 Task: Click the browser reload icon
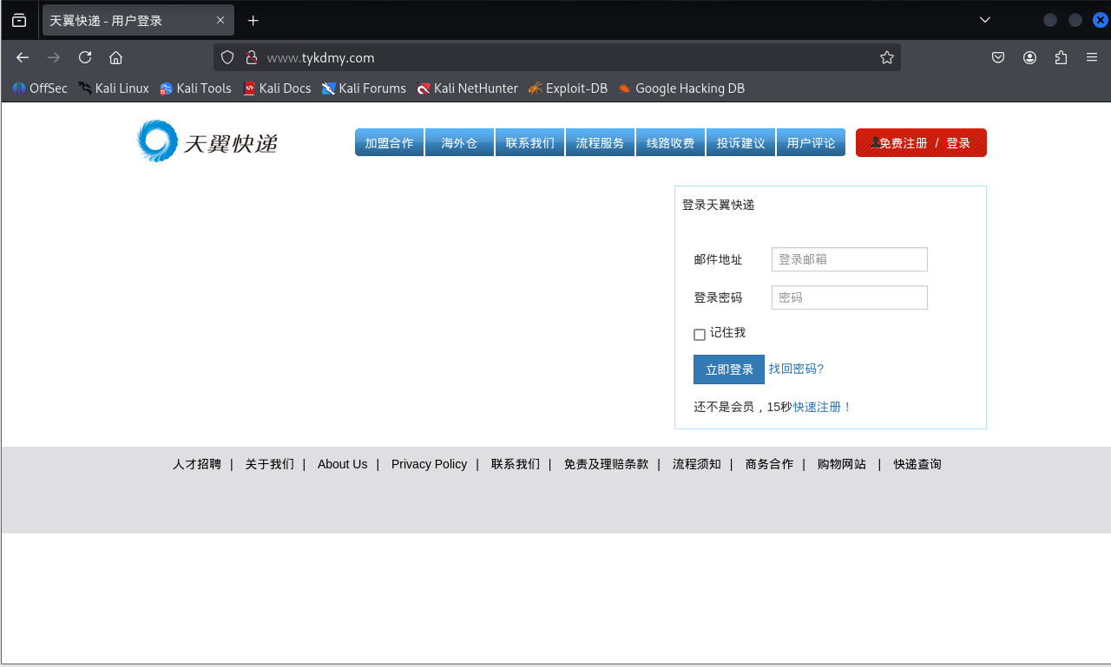pos(84,57)
